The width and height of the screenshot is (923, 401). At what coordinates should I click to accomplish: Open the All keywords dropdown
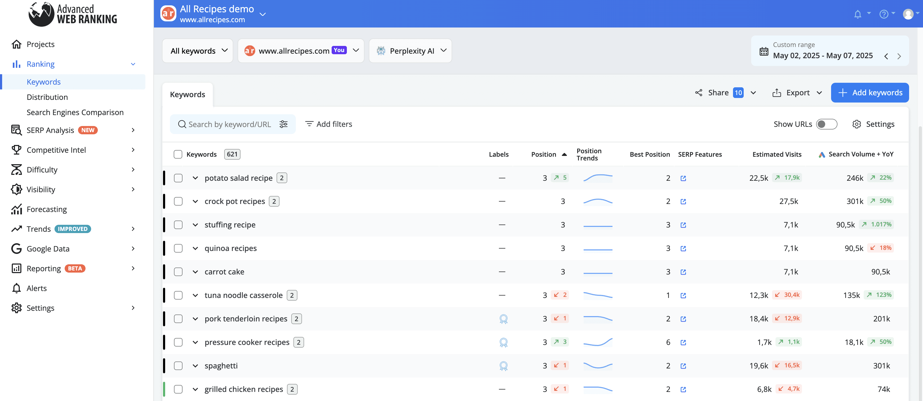pos(198,51)
